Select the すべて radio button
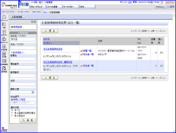Image resolution: width=176 pixels, height=133 pixels. (12, 110)
